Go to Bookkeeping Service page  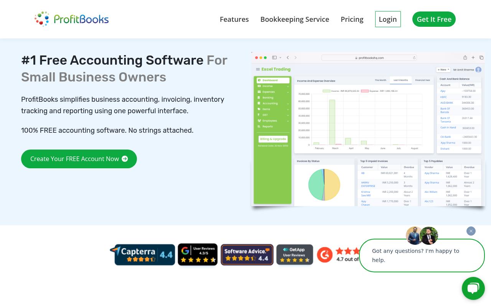tap(295, 19)
